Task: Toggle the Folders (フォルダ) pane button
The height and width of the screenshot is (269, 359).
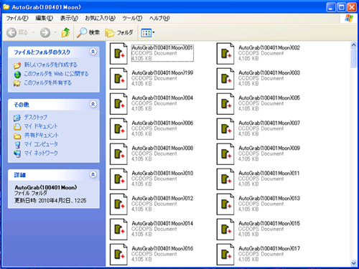Action: coord(118,32)
